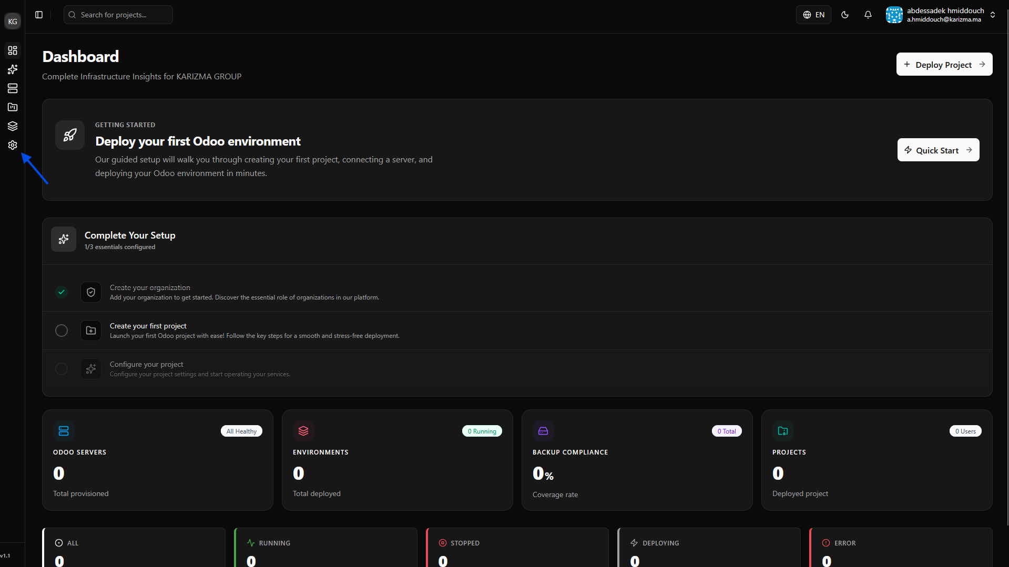Focus the Search for projects field

click(x=118, y=15)
